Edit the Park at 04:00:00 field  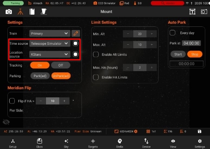[x=191, y=43]
